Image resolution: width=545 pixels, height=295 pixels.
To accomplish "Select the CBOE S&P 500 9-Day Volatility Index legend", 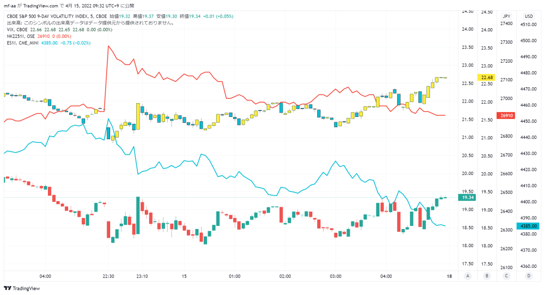I will (57, 16).
